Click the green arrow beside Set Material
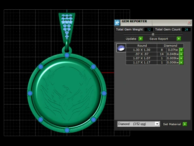Image resolution: width=194 pixels, height=146 pixels. click(x=185, y=124)
